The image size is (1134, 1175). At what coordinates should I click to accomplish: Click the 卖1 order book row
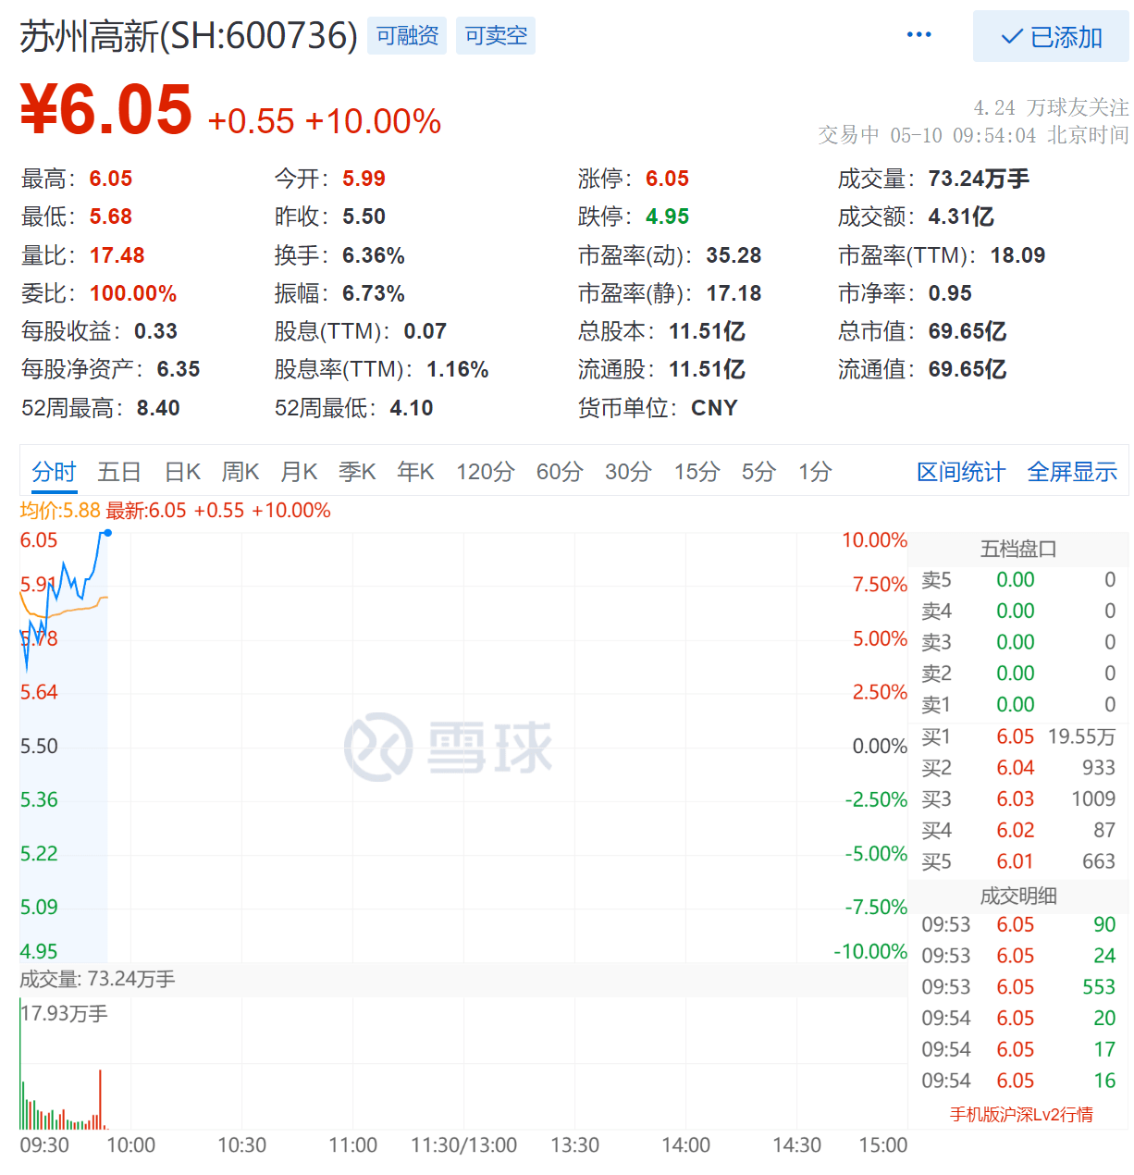(x=1018, y=704)
